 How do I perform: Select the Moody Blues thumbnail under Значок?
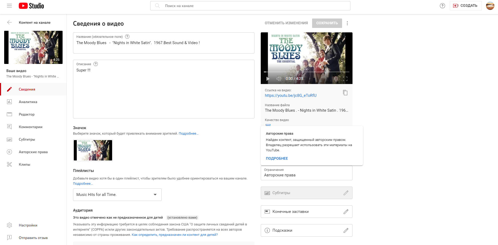[x=93, y=150]
